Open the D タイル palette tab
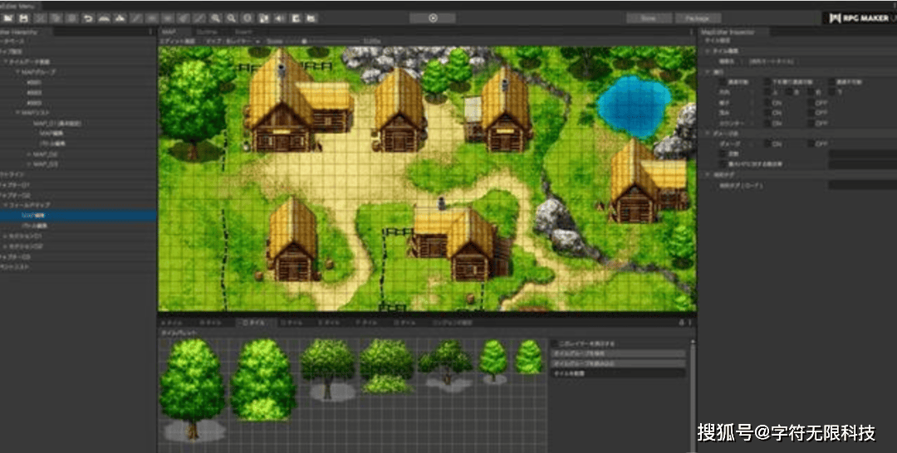Viewport: 897px width, 453px height. (x=292, y=323)
